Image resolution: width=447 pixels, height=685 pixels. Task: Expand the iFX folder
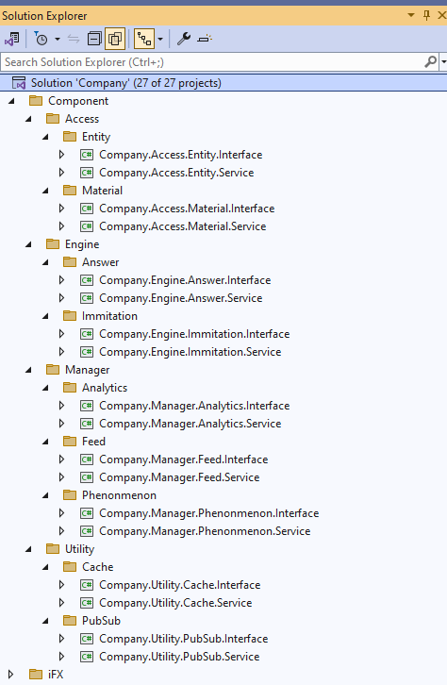[11, 674]
